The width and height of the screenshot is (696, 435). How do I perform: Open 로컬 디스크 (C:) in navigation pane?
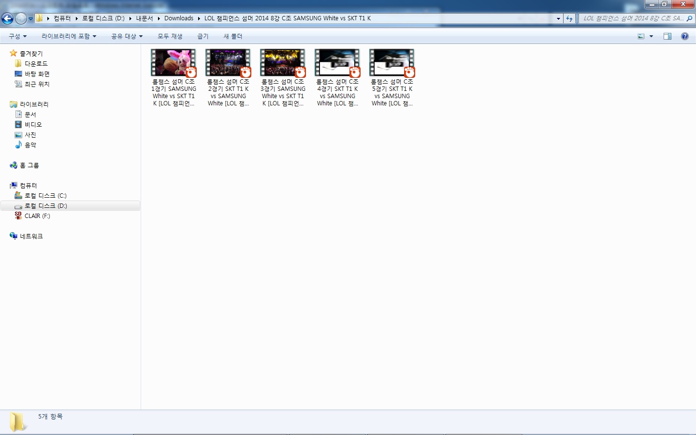point(45,196)
